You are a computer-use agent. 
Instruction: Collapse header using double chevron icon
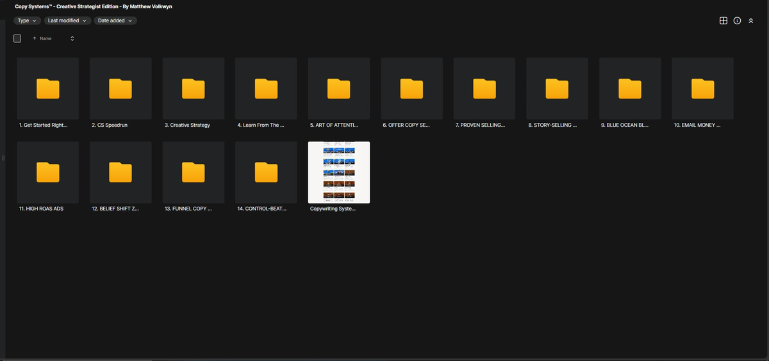click(750, 20)
